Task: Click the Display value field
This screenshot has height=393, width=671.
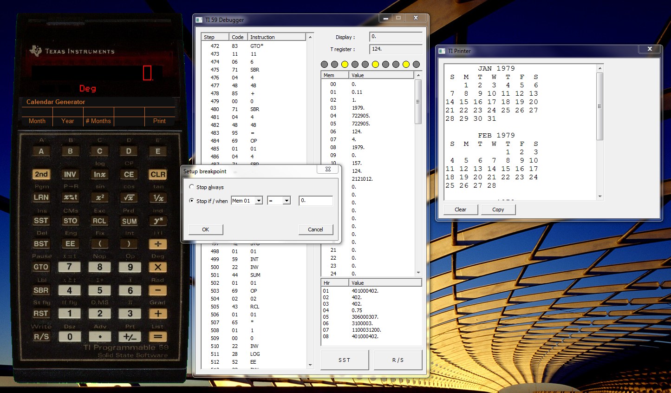Action: (396, 37)
